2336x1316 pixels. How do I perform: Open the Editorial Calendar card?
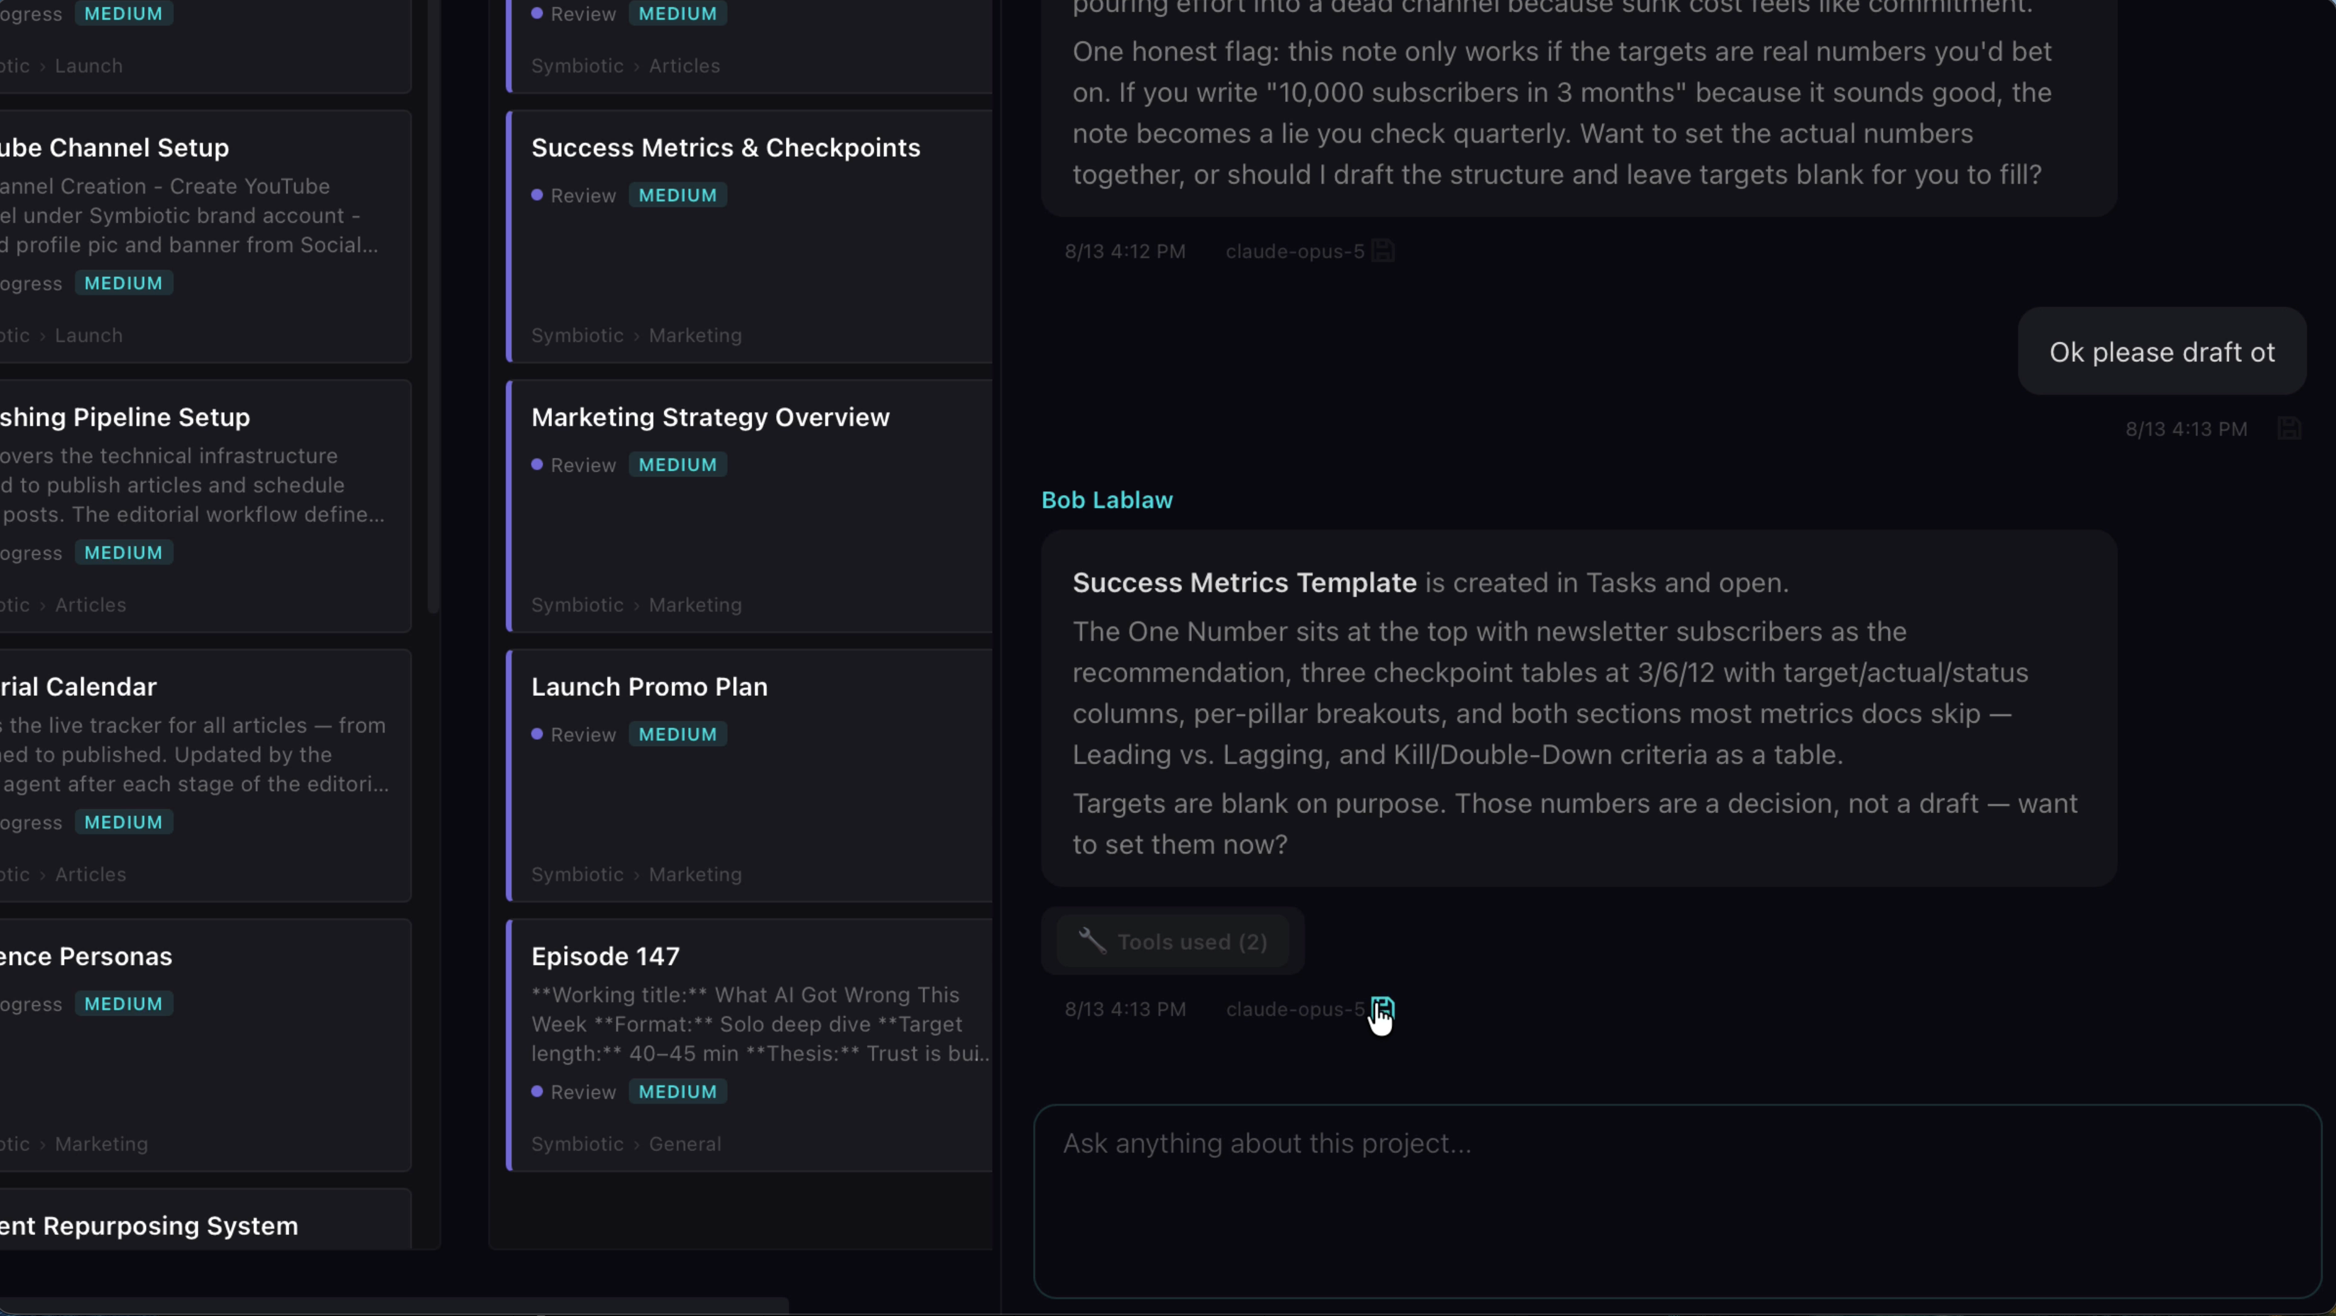(x=206, y=775)
